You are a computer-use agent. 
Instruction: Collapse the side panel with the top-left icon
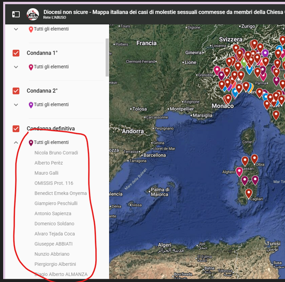coord(16,14)
